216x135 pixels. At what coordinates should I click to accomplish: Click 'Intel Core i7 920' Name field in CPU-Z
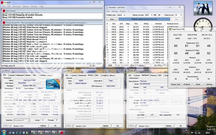click(x=29, y=80)
